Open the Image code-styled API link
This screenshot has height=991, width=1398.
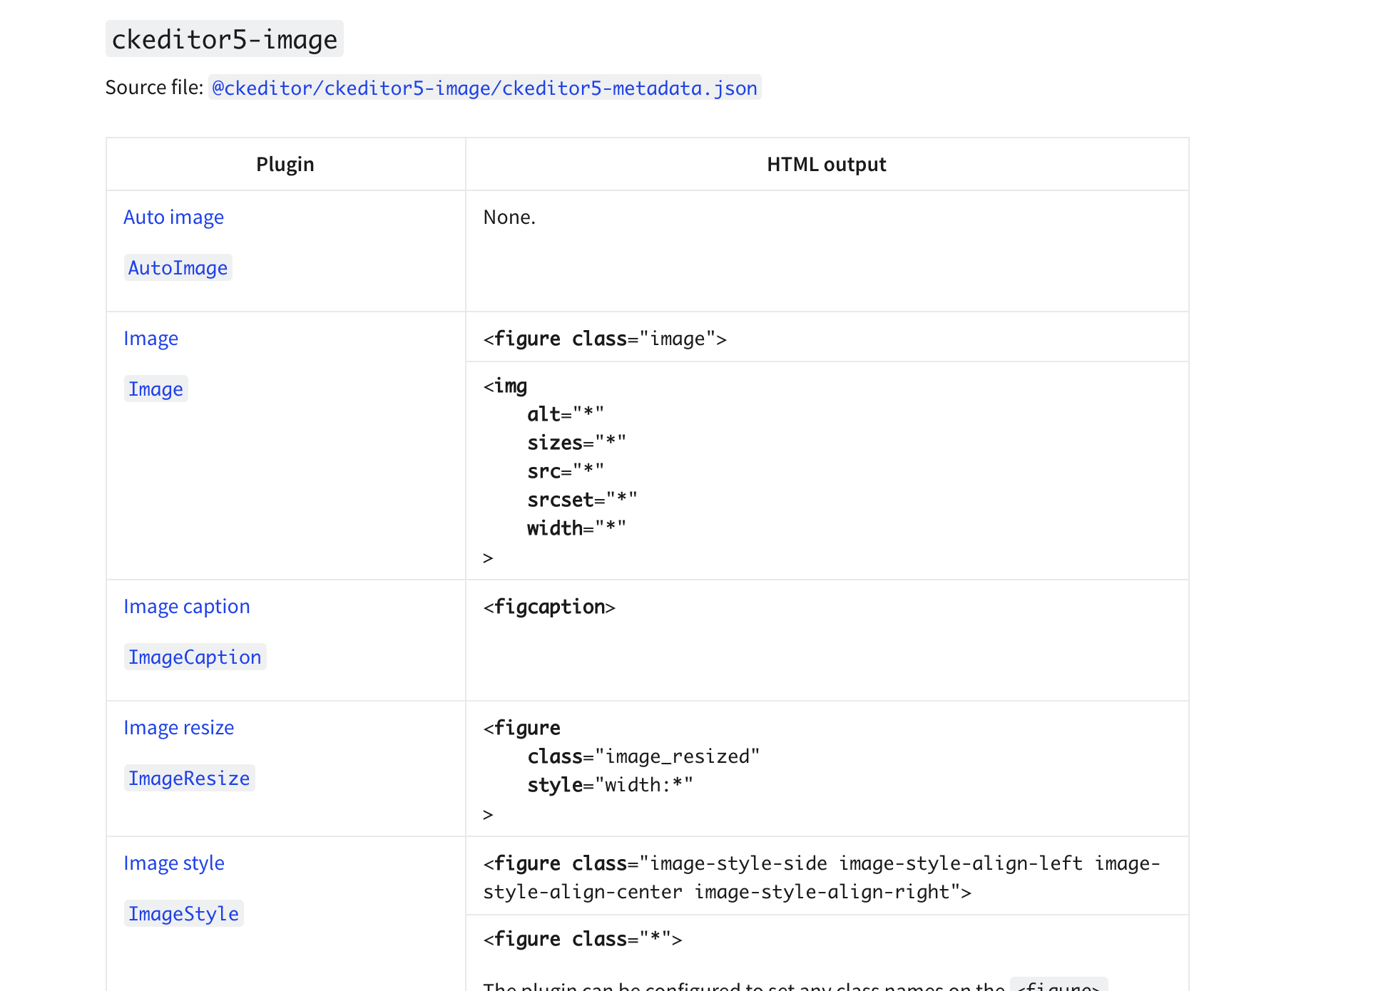(155, 389)
